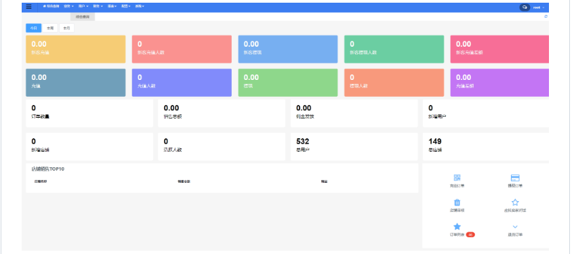
Task: Click the red 46 badge on 订单列表
Action: click(470, 234)
